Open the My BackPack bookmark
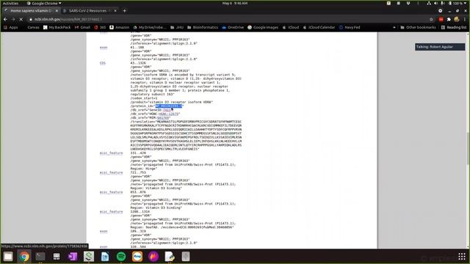 click(x=57, y=27)
